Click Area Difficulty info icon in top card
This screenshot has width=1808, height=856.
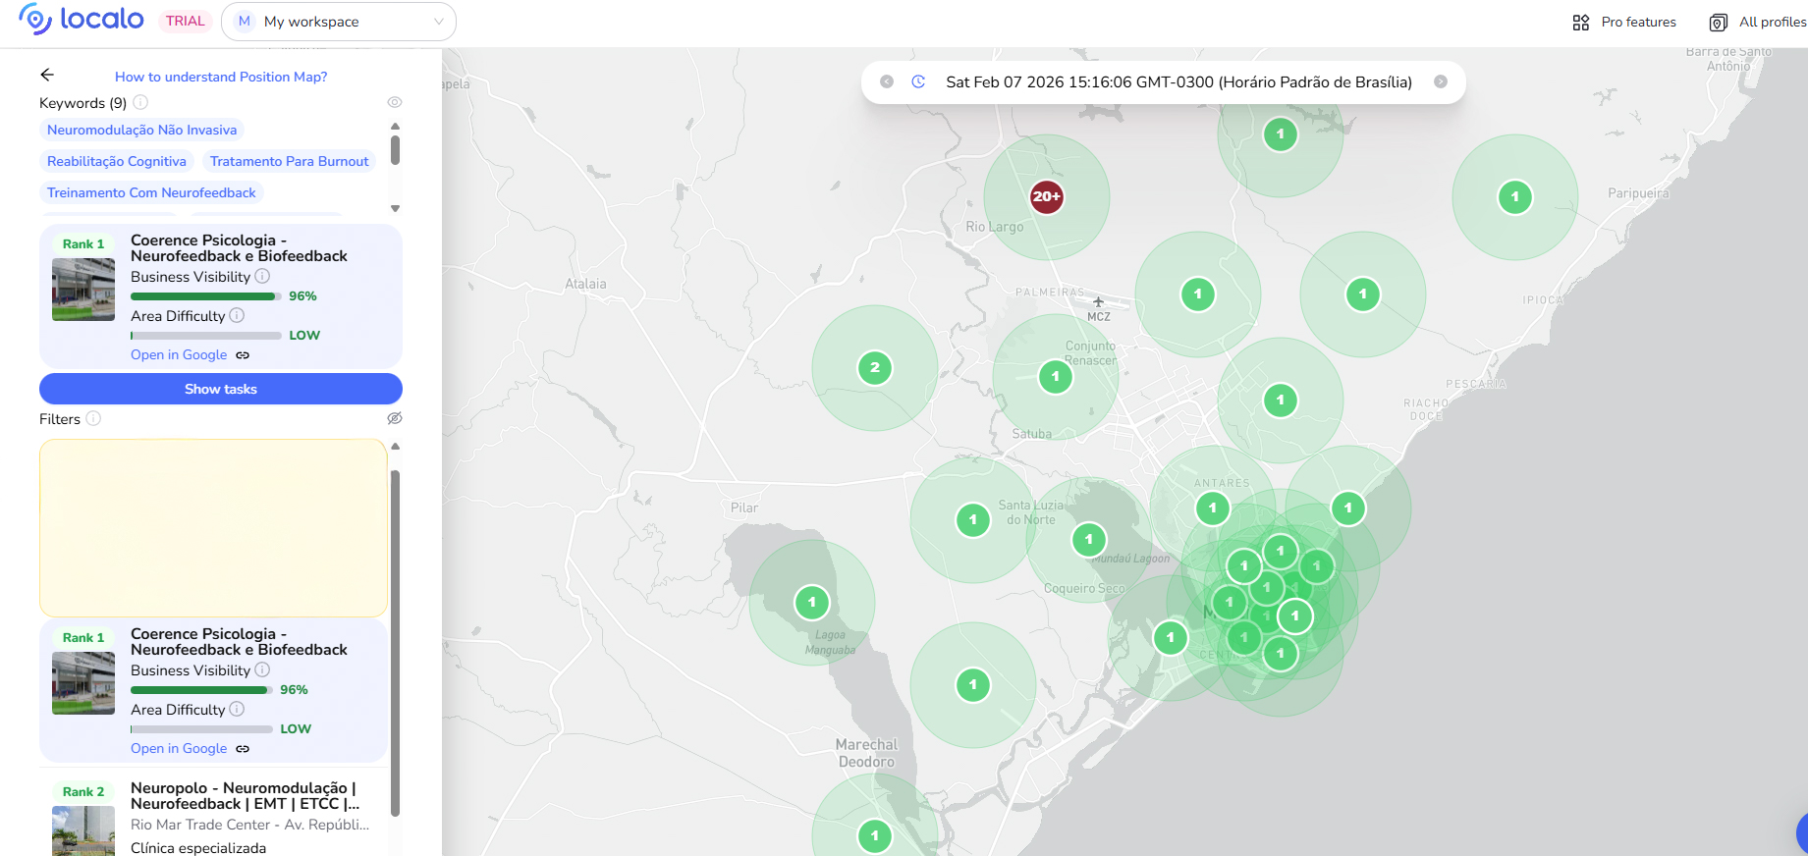[x=237, y=315]
